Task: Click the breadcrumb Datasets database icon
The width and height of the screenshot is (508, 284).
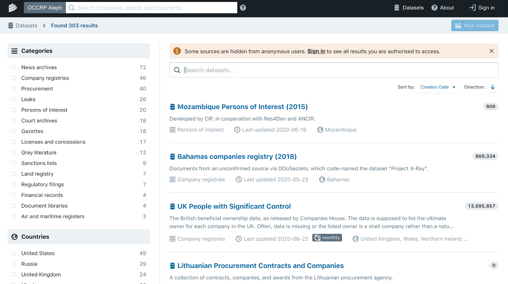Action: (11, 25)
